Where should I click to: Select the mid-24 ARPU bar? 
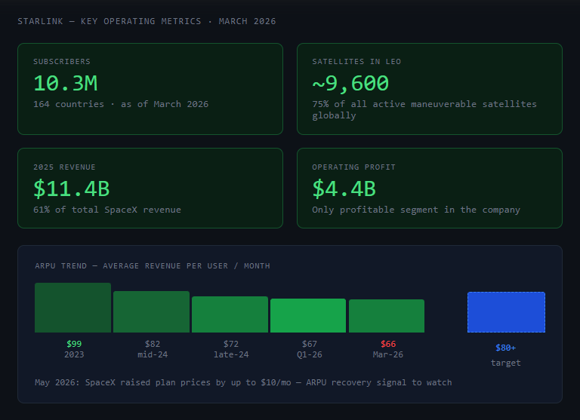151,311
